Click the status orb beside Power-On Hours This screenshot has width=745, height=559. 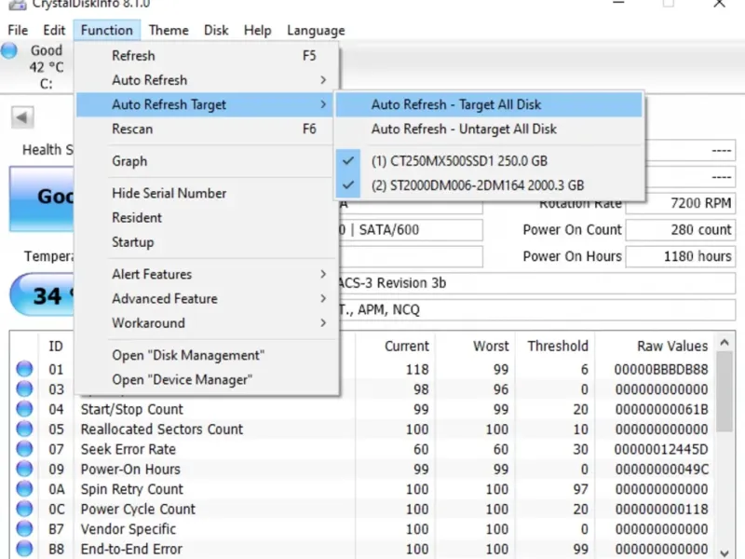(24, 469)
